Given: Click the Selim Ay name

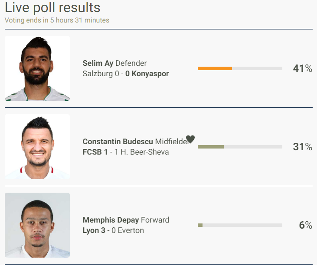Looking at the screenshot, I should click(x=98, y=64).
